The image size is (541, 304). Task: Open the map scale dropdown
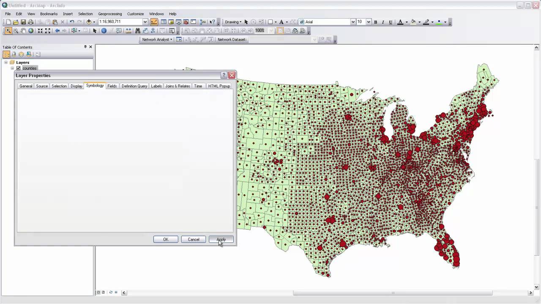click(x=145, y=22)
